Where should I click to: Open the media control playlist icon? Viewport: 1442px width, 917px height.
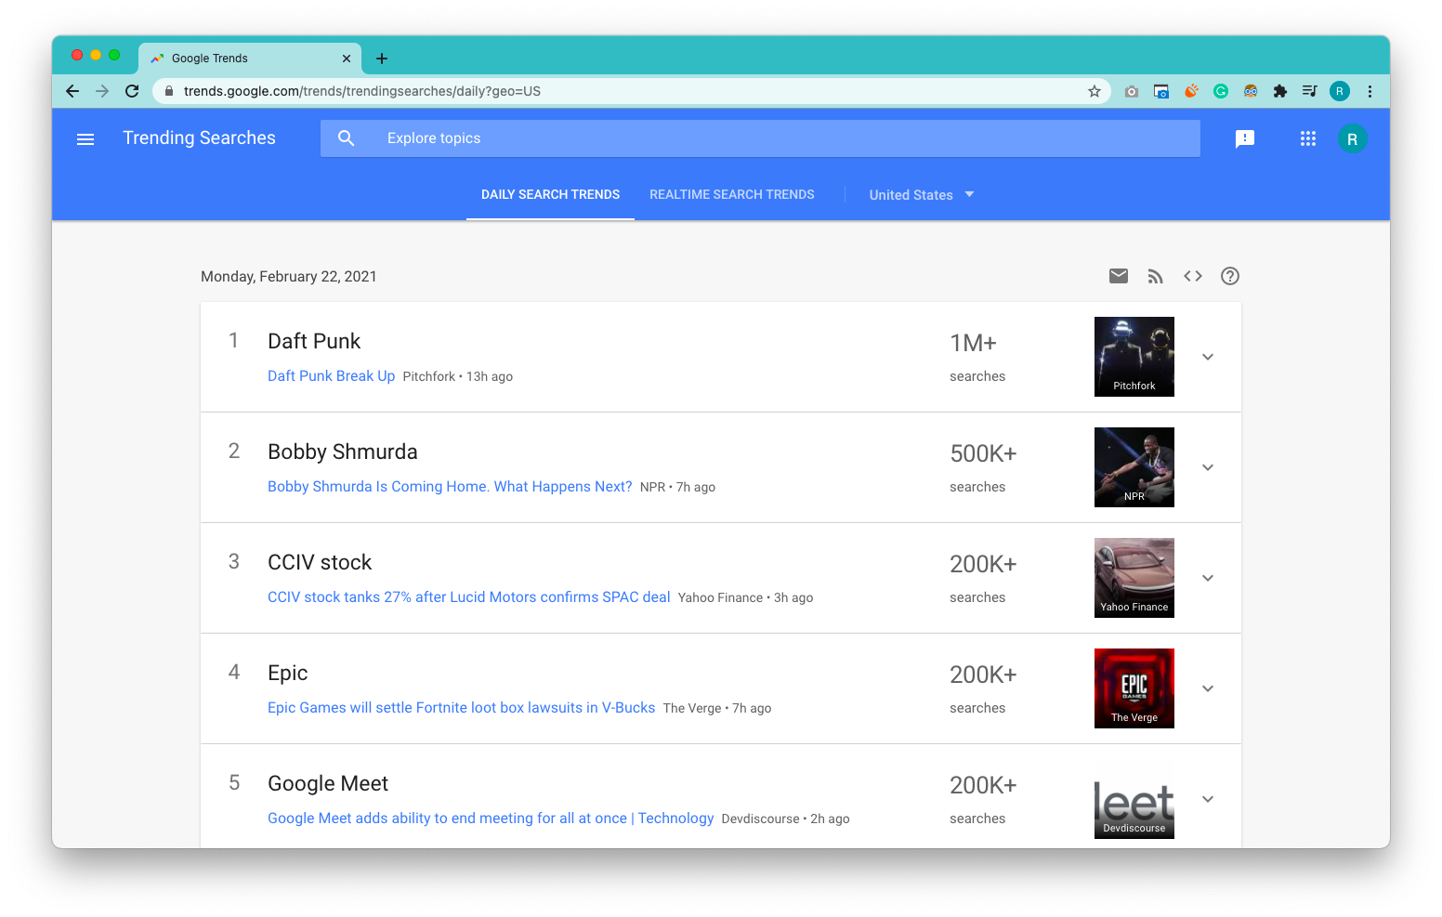(x=1310, y=91)
